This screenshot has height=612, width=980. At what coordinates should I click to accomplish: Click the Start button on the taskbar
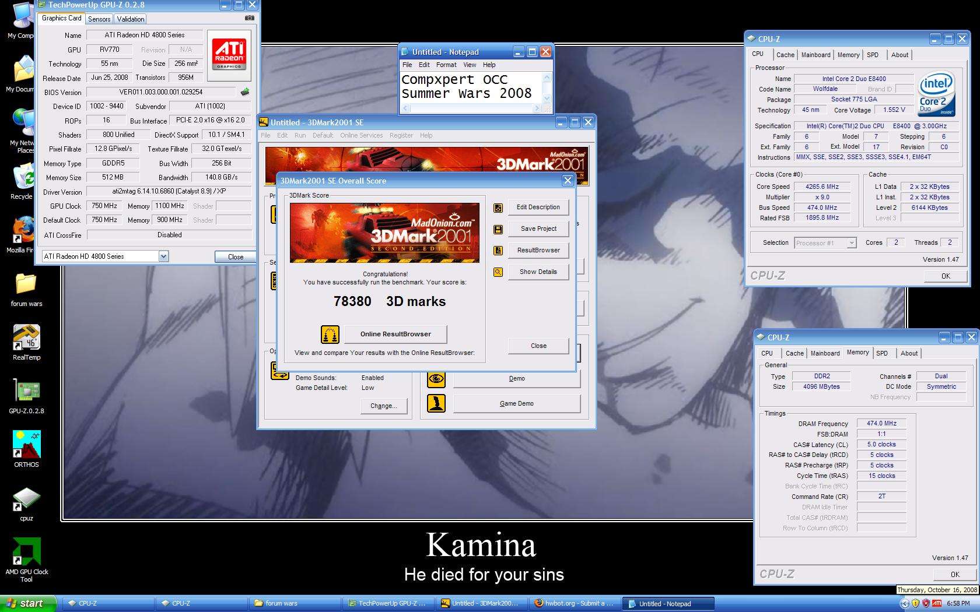point(28,604)
